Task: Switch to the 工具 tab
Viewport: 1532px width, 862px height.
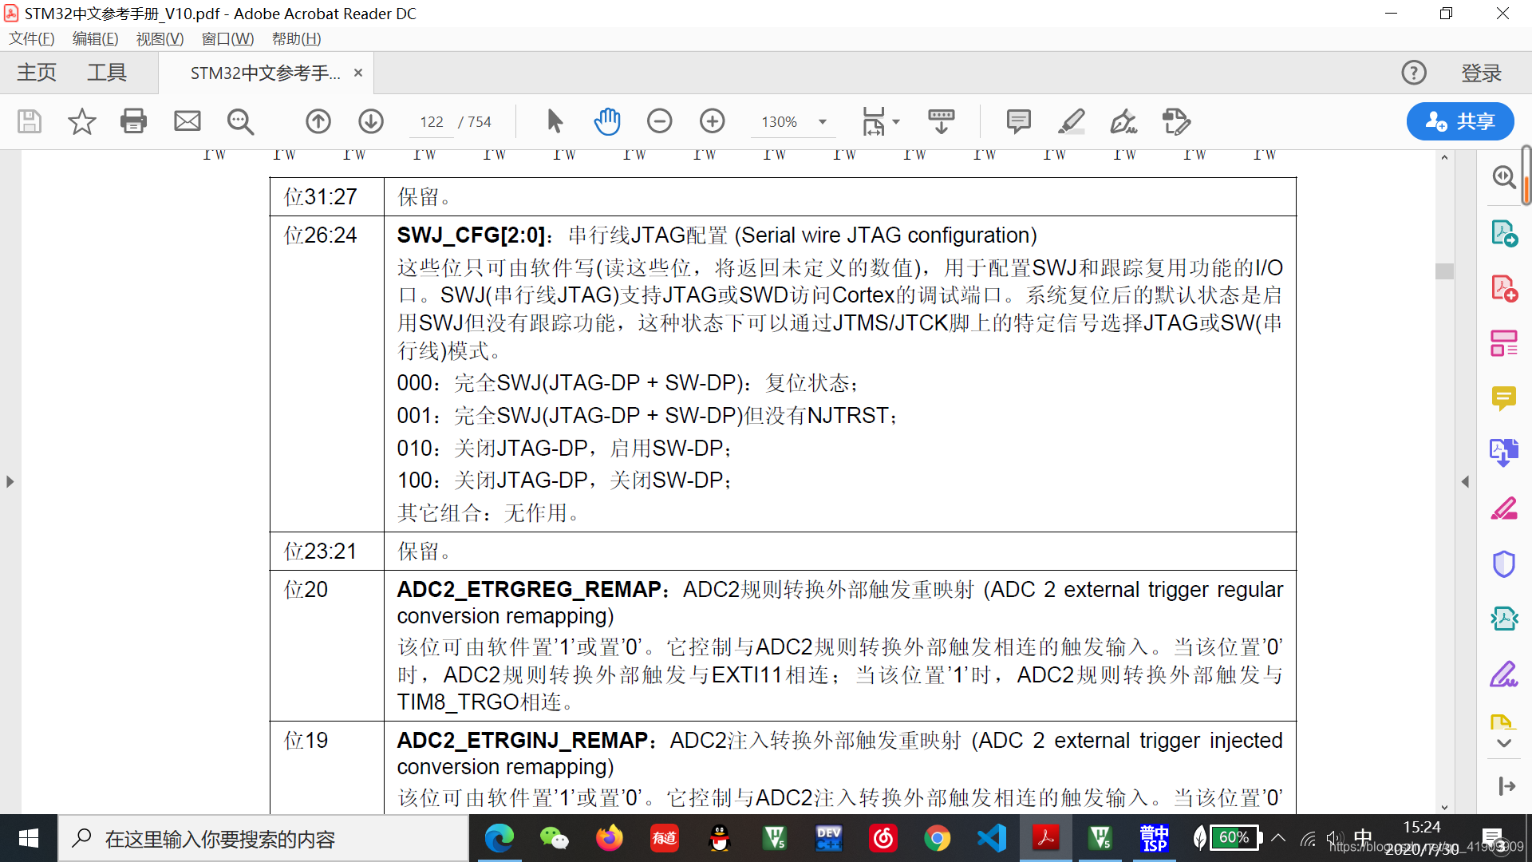Action: coord(107,73)
